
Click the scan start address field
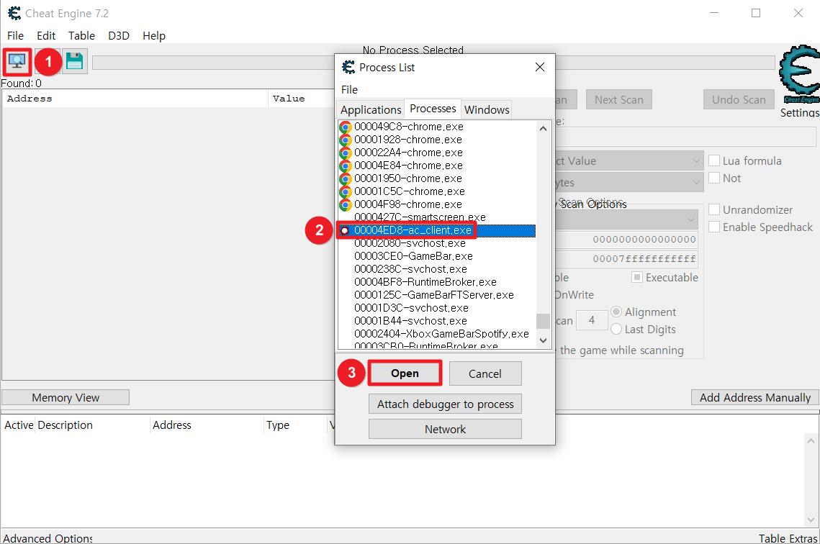pos(626,240)
